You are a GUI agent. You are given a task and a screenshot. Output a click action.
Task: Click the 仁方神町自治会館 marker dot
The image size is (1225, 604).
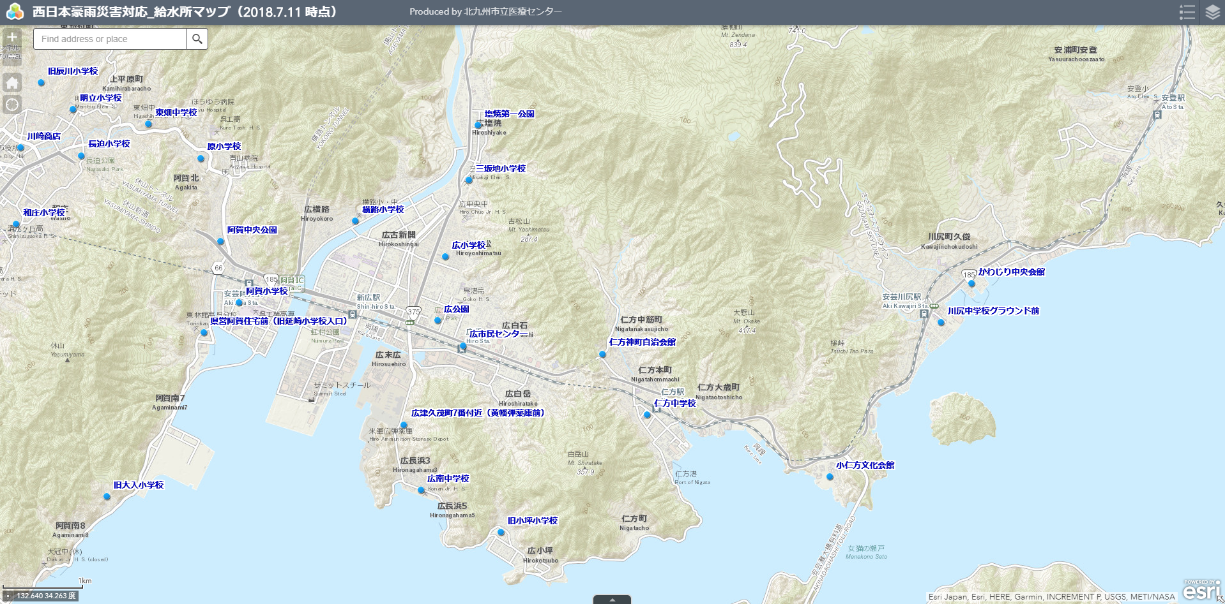click(x=602, y=354)
